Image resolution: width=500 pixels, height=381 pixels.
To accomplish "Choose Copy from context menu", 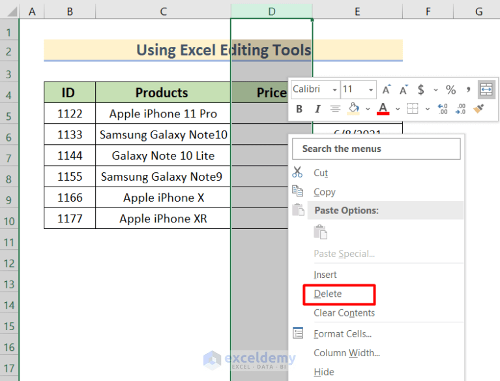I will point(324,192).
